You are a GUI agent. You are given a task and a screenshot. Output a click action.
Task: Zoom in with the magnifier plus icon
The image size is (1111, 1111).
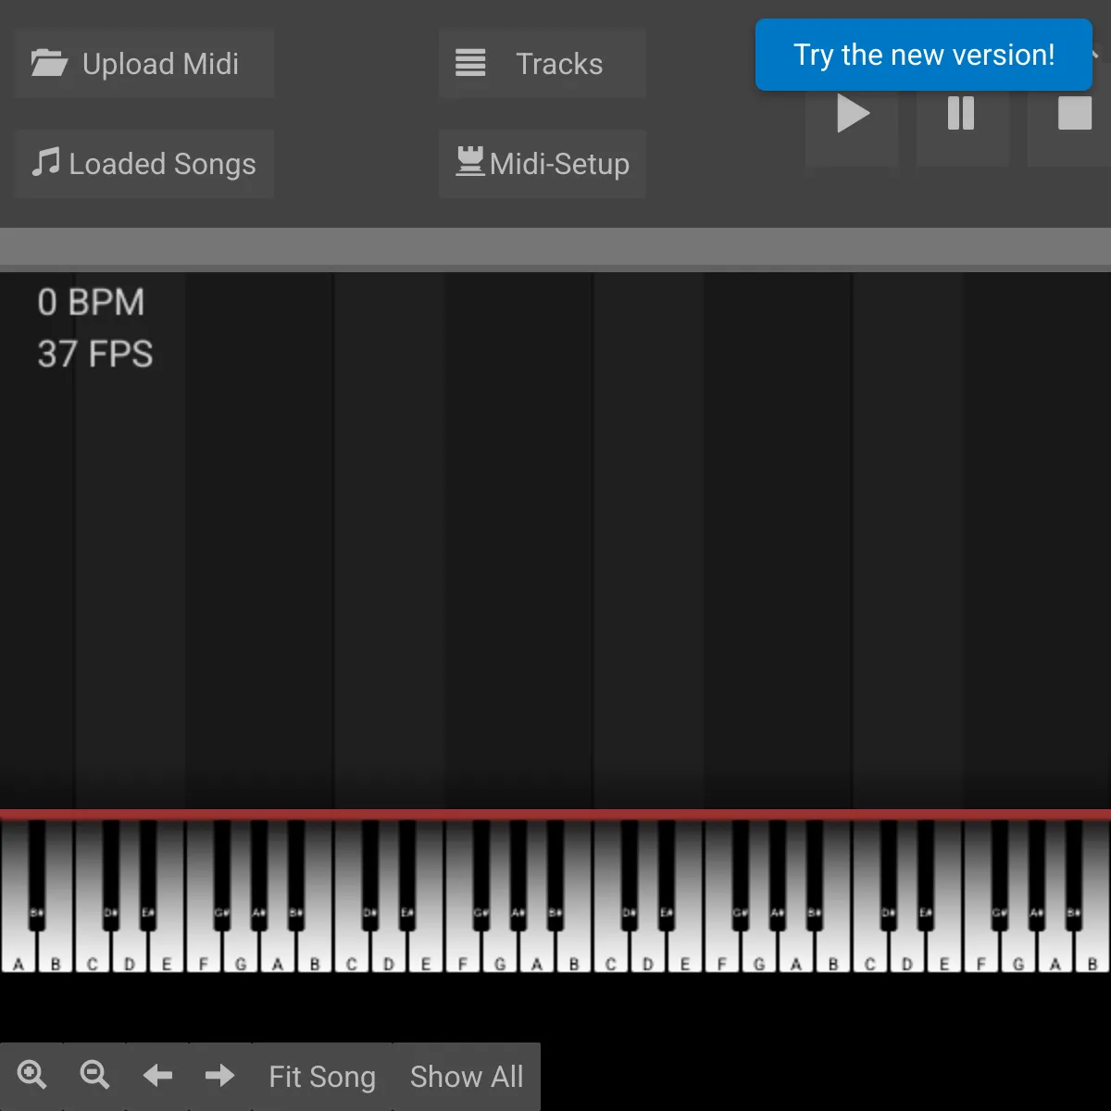click(x=32, y=1075)
